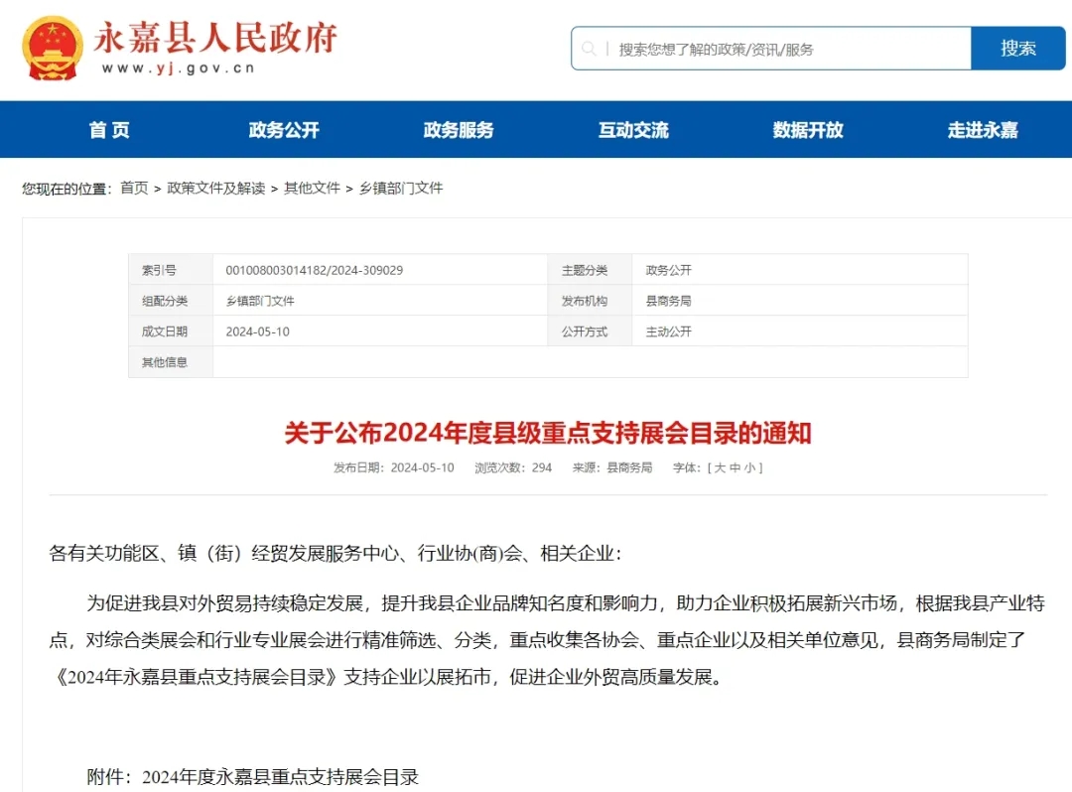Click the 永嘉县人民政府 site title
The image size is (1072, 792).
pyautogui.click(x=215, y=38)
